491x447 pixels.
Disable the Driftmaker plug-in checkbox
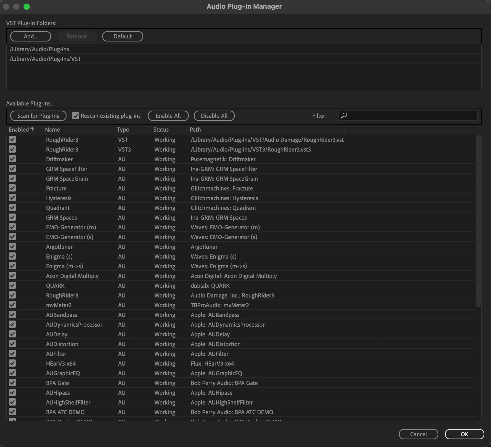click(x=12, y=159)
